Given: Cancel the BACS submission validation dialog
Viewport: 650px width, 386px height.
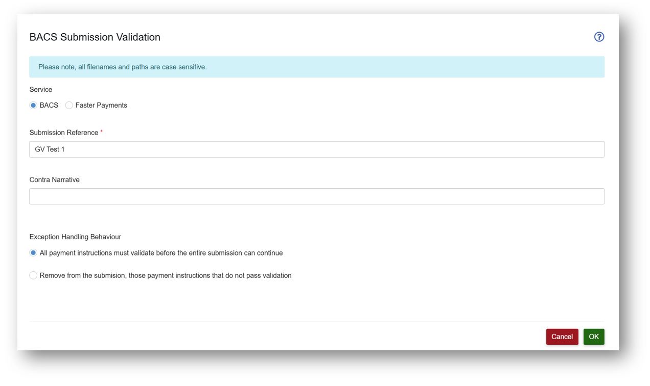Looking at the screenshot, I should [x=562, y=337].
